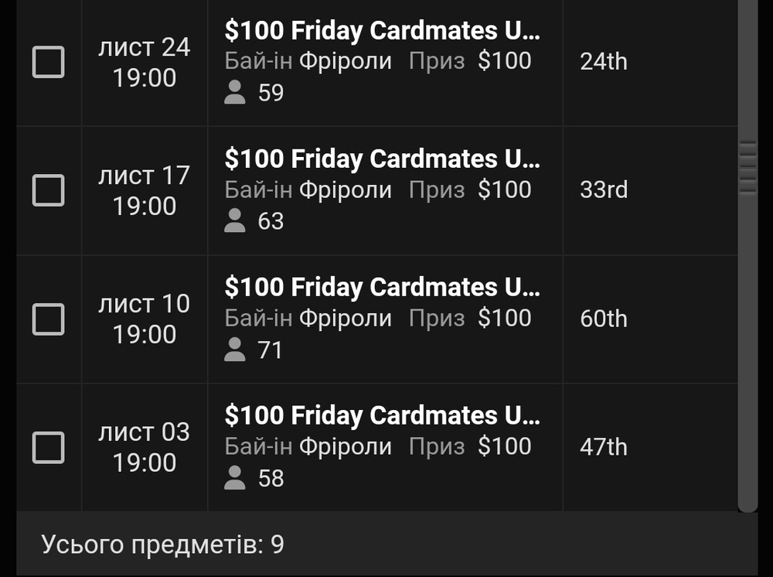The height and width of the screenshot is (577, 773).
Task: Open the лист 24 Friday Cardmates tournament title
Action: click(382, 31)
